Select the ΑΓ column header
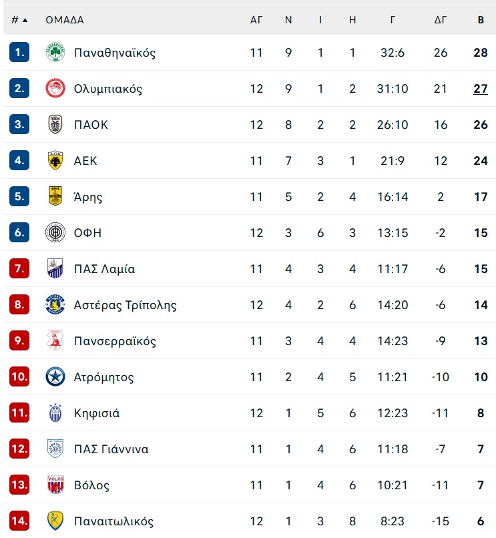Viewport: 496px width, 538px height. [256, 20]
